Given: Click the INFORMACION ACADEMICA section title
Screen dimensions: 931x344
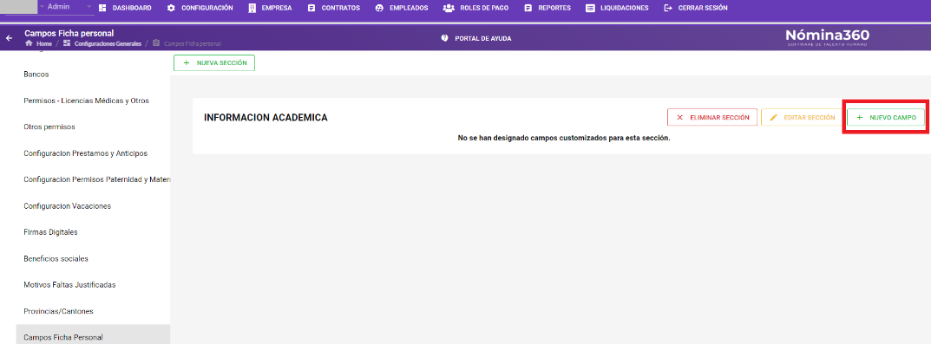Looking at the screenshot, I should (266, 118).
